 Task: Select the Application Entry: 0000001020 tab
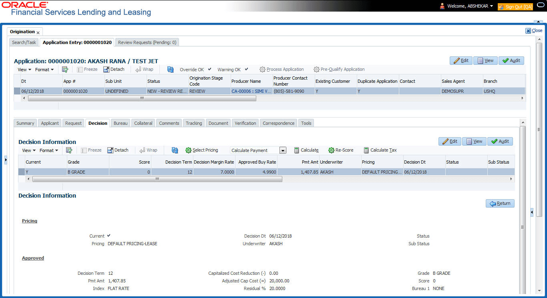(x=77, y=42)
